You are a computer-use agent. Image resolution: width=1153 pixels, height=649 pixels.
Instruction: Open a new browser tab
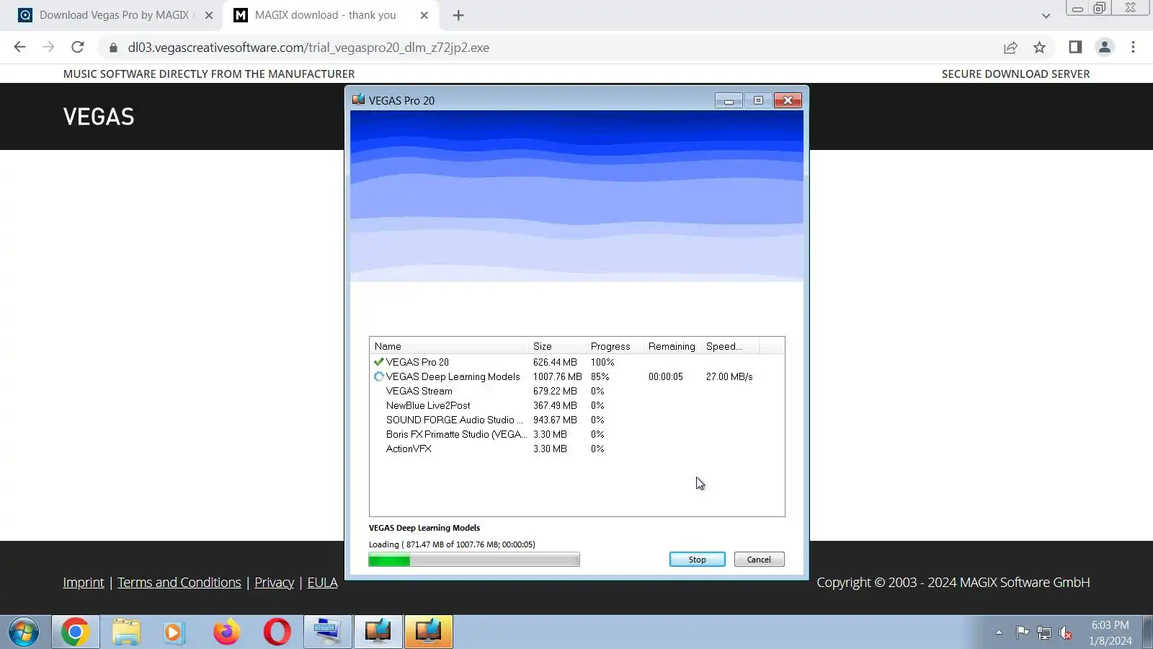(x=458, y=15)
